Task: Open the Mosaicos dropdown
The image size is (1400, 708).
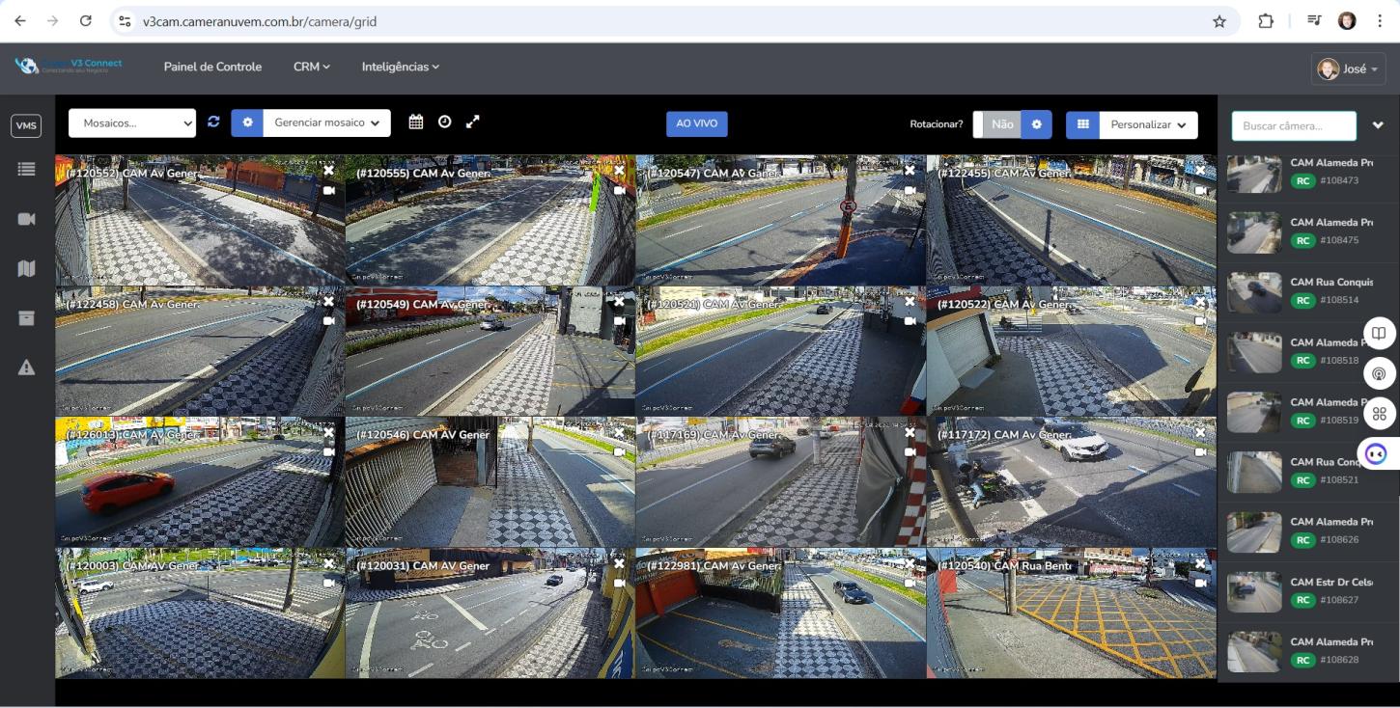Action: (x=132, y=123)
